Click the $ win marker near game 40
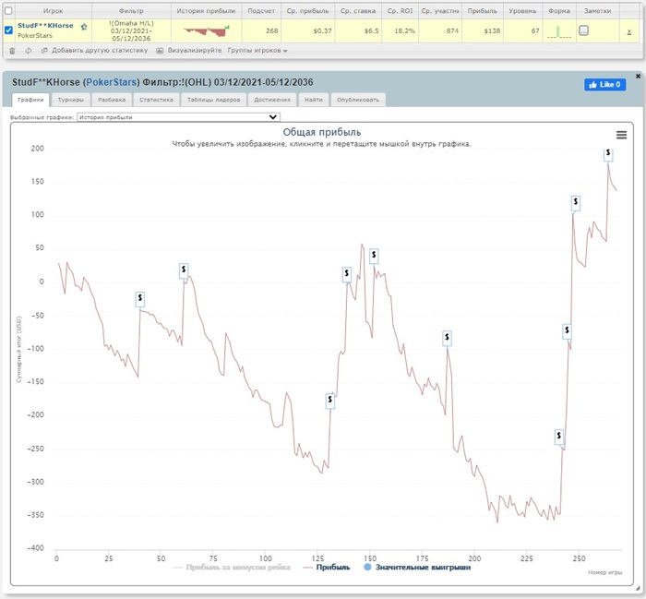 pos(140,298)
